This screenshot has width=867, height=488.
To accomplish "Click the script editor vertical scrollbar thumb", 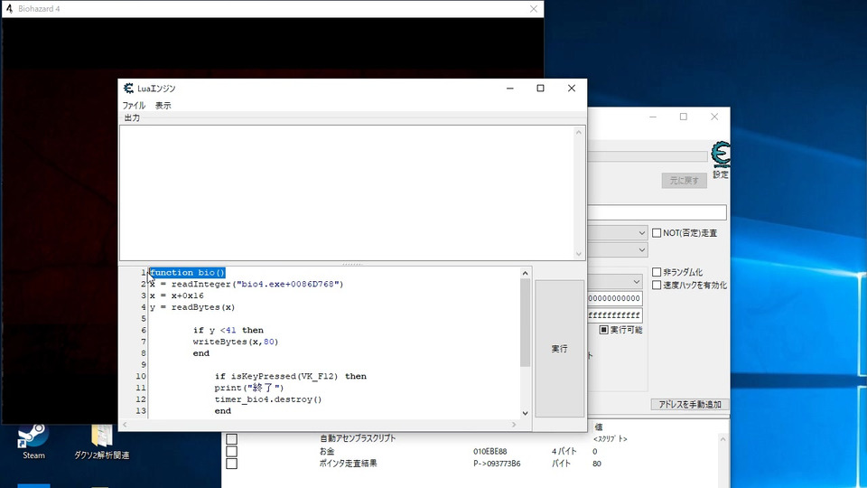I will pyautogui.click(x=526, y=322).
